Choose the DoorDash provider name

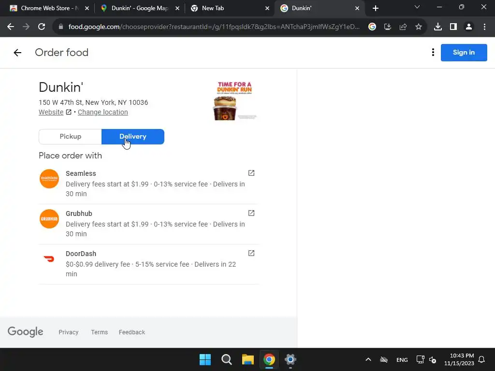click(81, 253)
